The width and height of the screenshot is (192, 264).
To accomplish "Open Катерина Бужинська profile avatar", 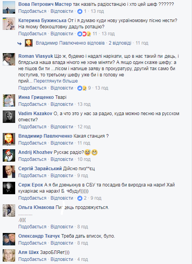I will [x=9, y=24].
